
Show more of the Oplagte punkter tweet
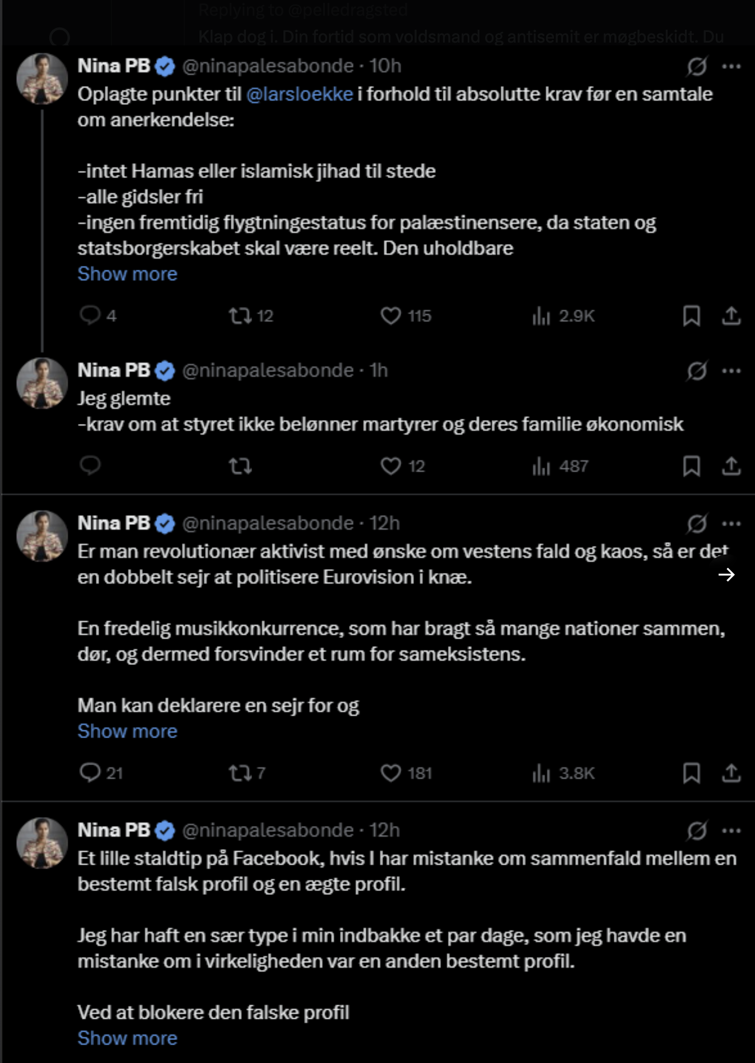point(127,274)
